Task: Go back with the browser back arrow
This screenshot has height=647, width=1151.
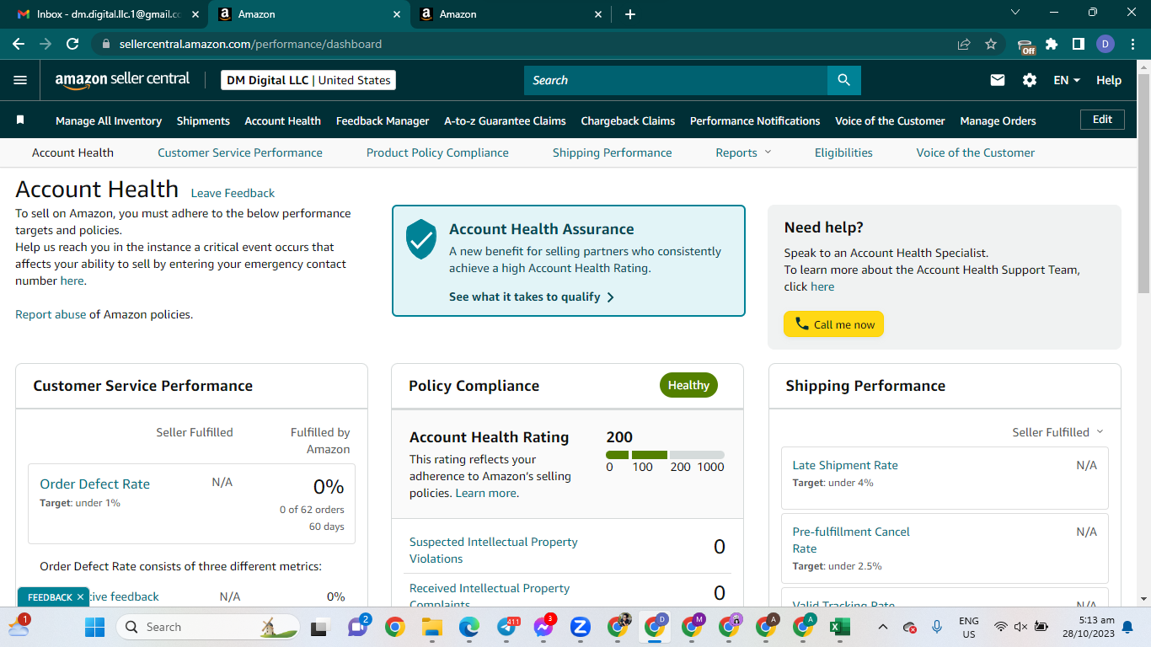Action: [19, 44]
